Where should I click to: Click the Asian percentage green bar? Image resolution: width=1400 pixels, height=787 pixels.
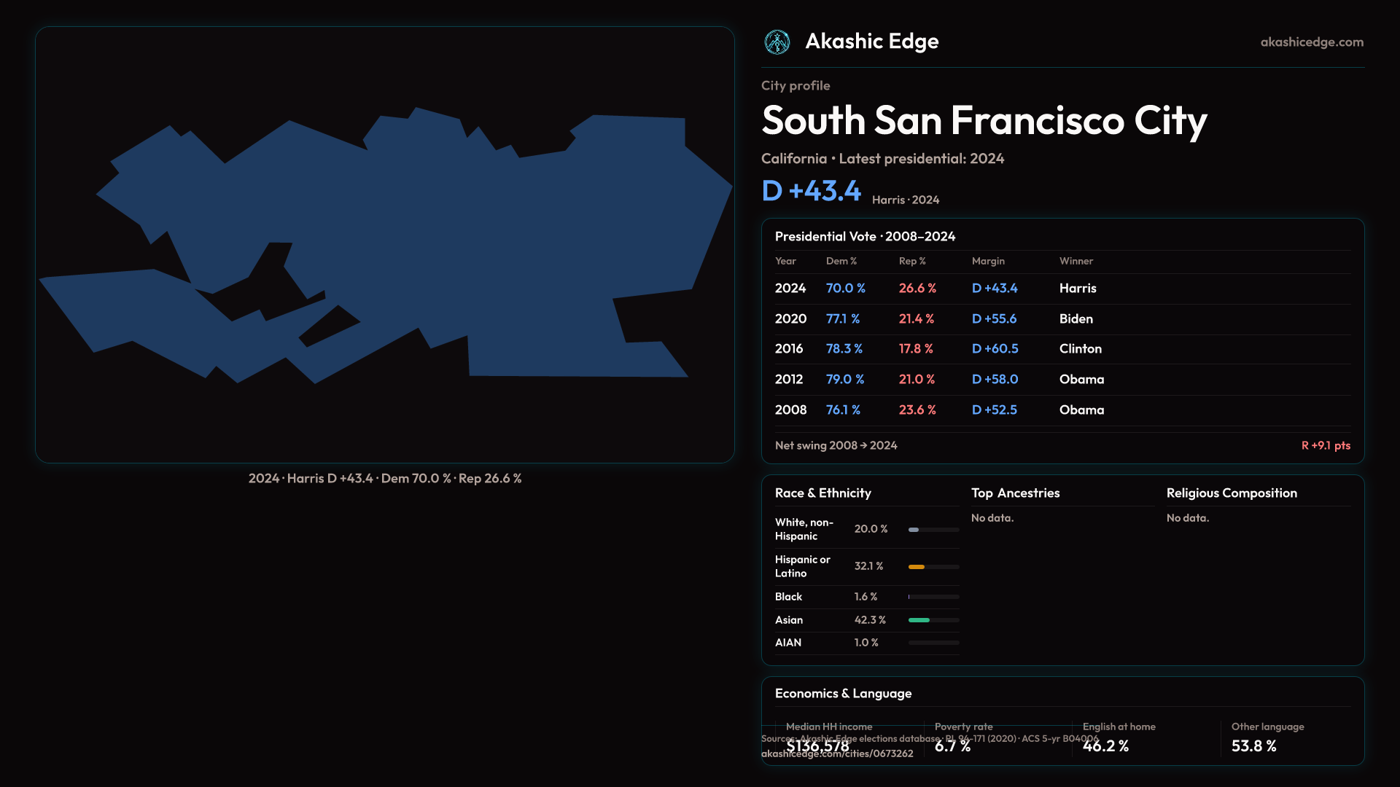[919, 620]
